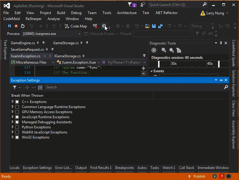This screenshot has width=239, height=180.
Task: Open the Architecture menu
Action: pyautogui.click(x=127, y=13)
